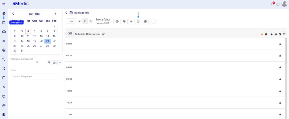289x119 pixels.
Task: Toggle the lock in agenda header
Action: click(x=272, y=34)
